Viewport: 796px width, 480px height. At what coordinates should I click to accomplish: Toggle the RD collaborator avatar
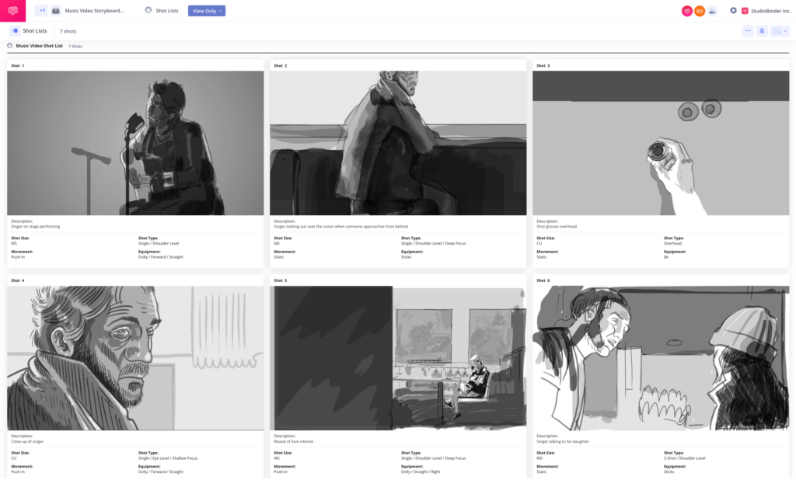pos(699,10)
